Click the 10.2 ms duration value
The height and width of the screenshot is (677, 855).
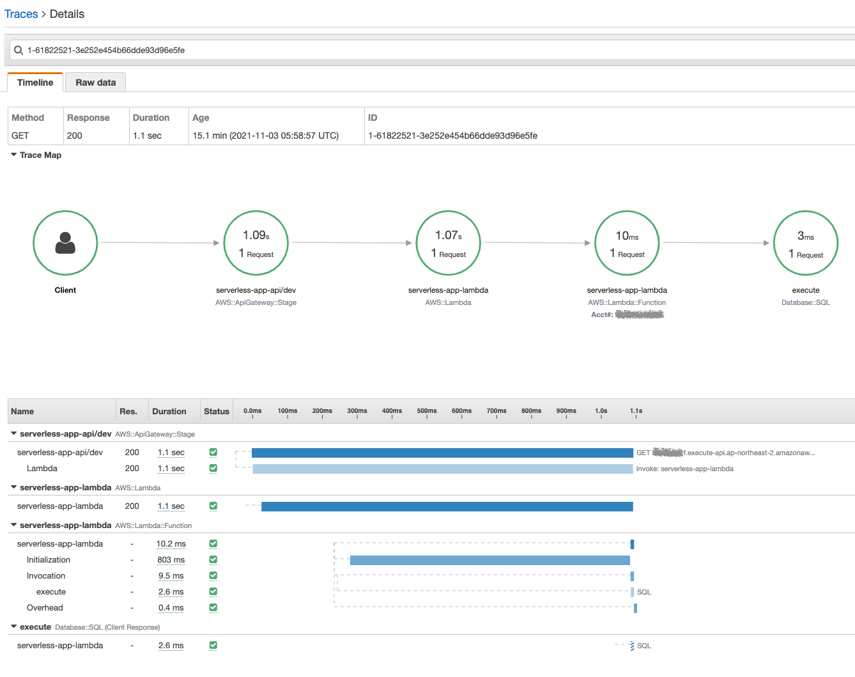pyautogui.click(x=171, y=543)
